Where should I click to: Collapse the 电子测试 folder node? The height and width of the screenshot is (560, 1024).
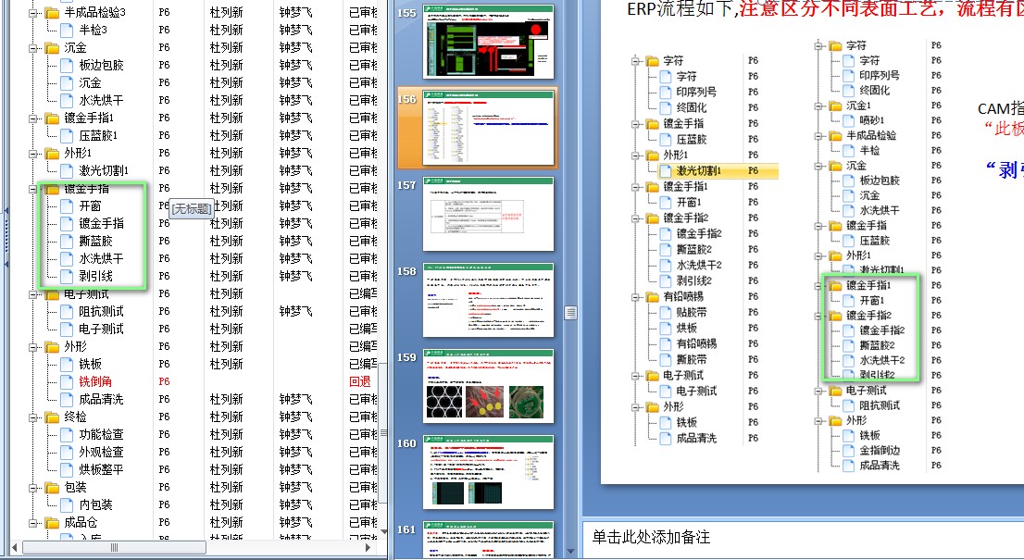click(x=32, y=294)
